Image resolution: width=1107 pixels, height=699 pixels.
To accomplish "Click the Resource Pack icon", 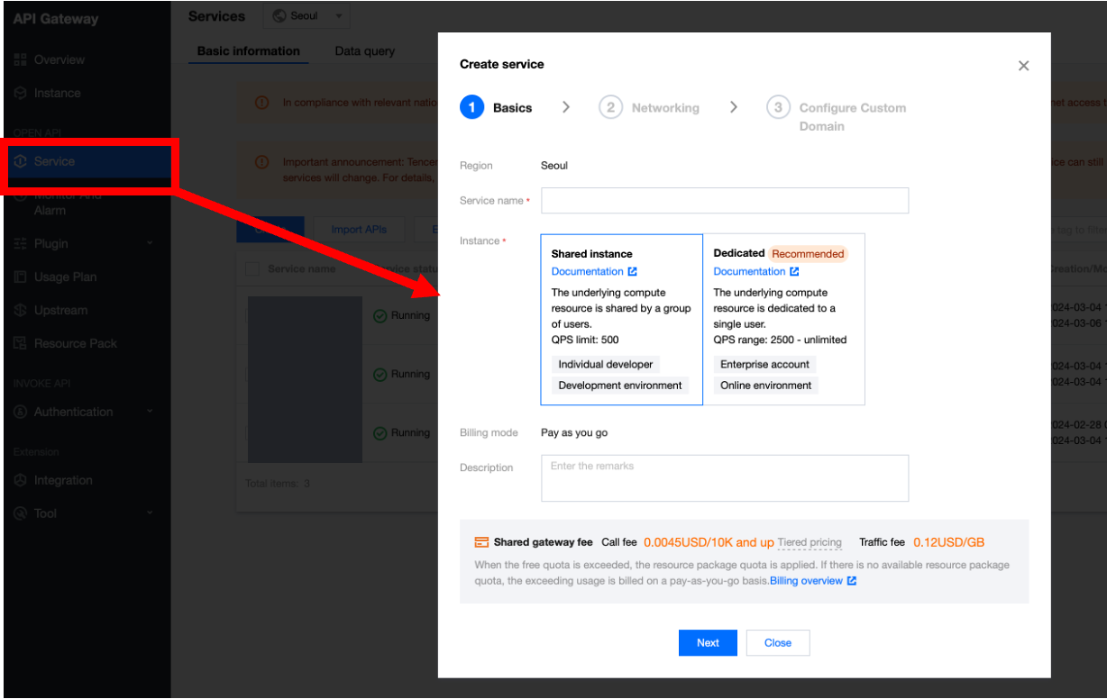I will (x=21, y=343).
